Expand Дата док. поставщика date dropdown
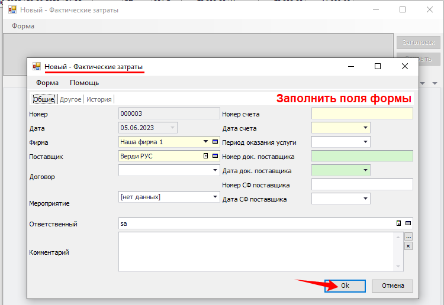Screen dimensions: 444x305 pyautogui.click(x=365, y=170)
